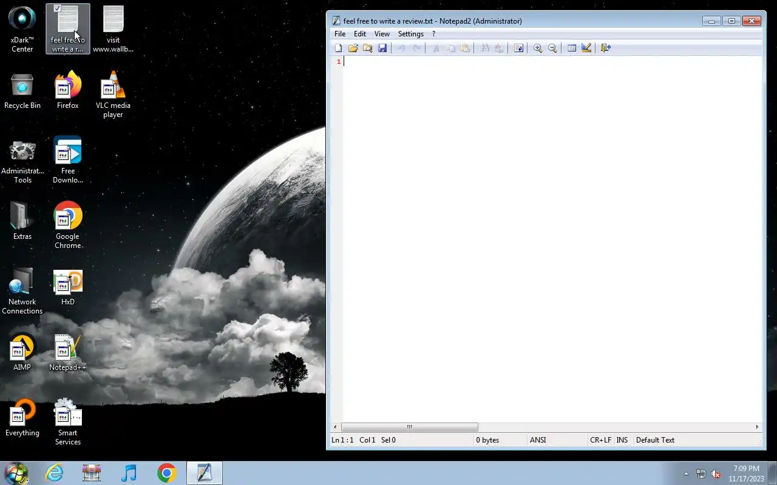Image resolution: width=777 pixels, height=485 pixels.
Task: Open the syntax scheme selector icon
Action: coord(572,48)
